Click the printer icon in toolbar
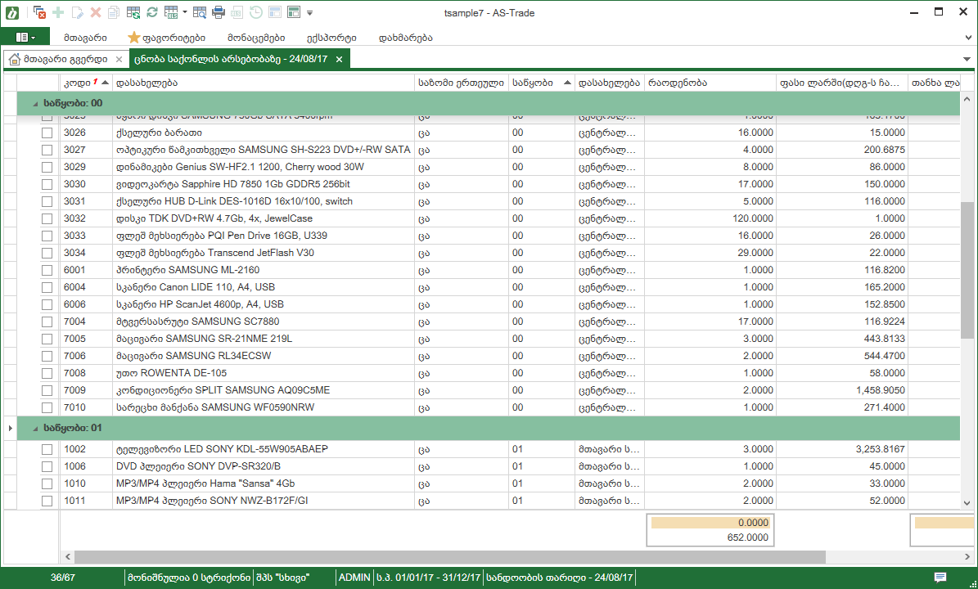Screen dimensions: 978x589 point(219,12)
